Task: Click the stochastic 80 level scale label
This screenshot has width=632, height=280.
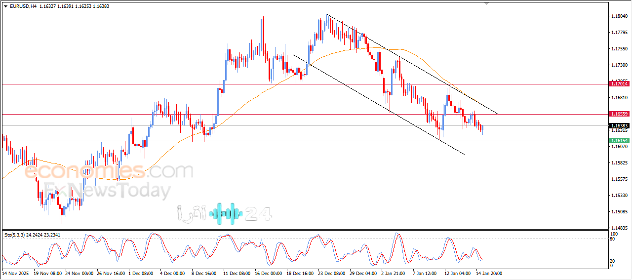Action: point(613,239)
